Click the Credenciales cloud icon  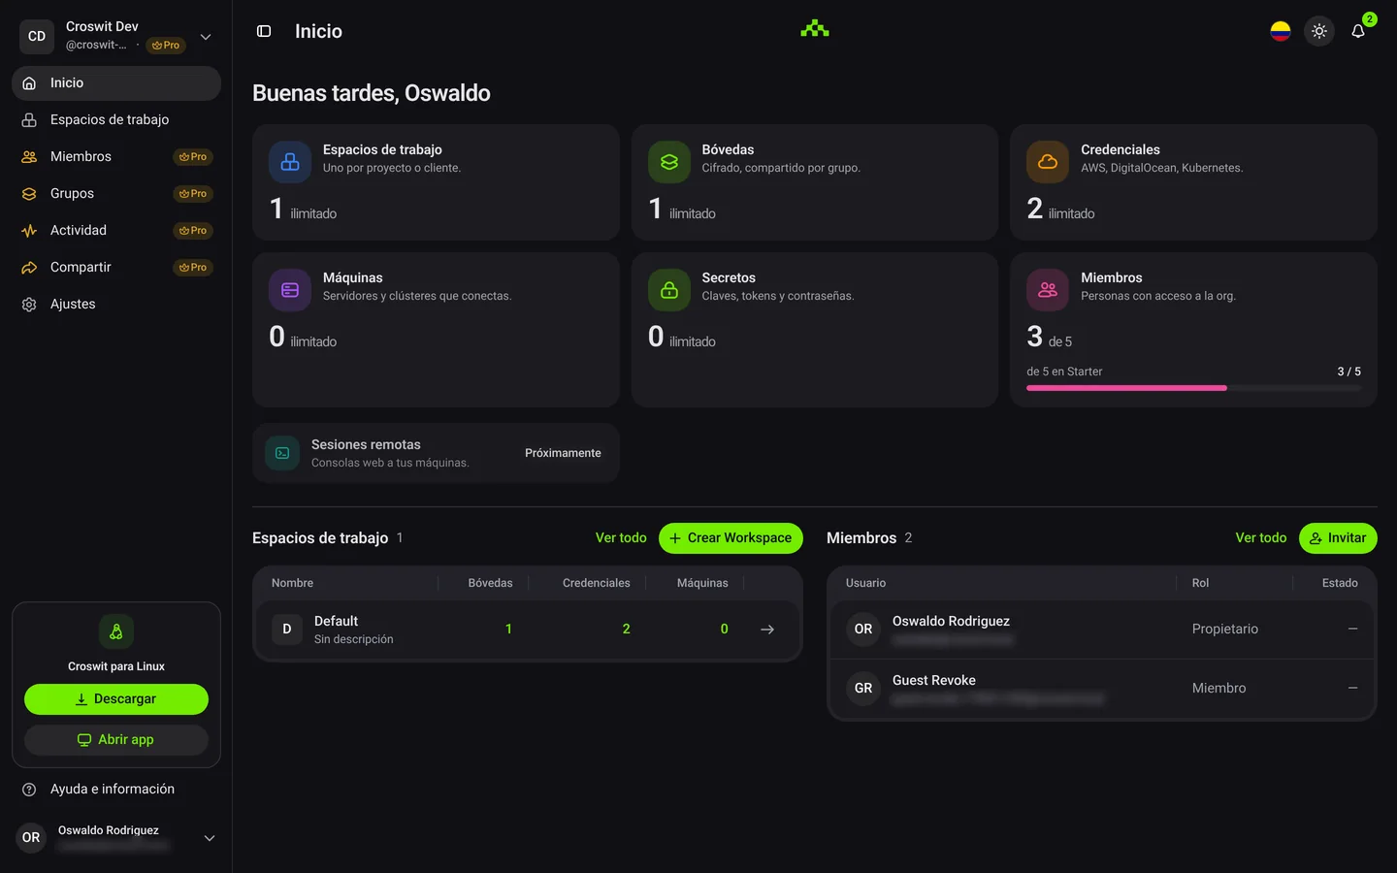[x=1048, y=162]
